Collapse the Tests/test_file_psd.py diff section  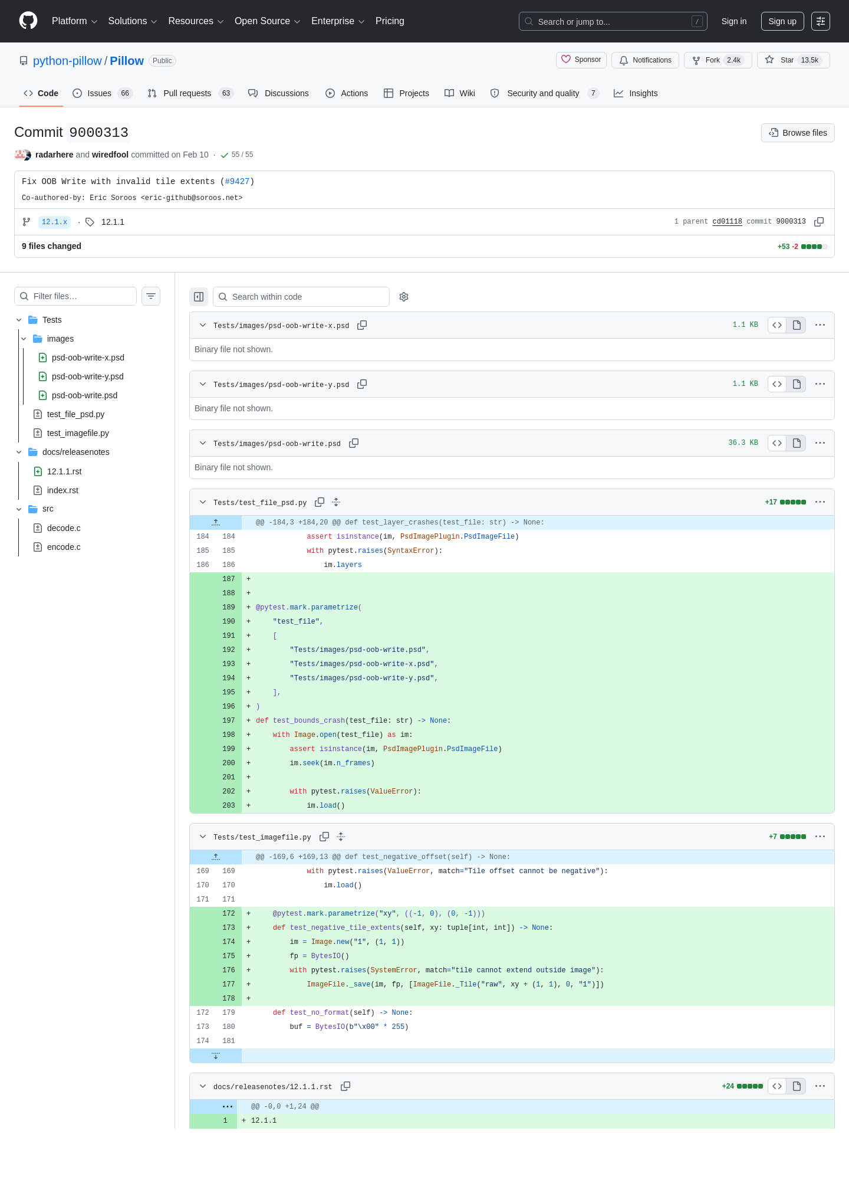(x=203, y=502)
